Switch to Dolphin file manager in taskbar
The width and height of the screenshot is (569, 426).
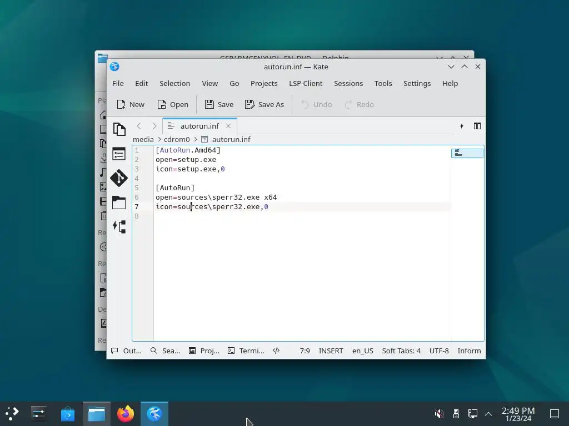pos(97,413)
